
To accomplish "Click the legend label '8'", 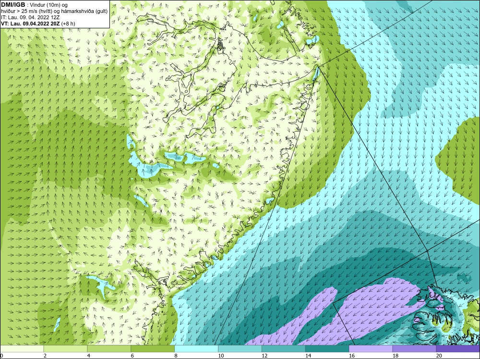I will coord(176,356).
